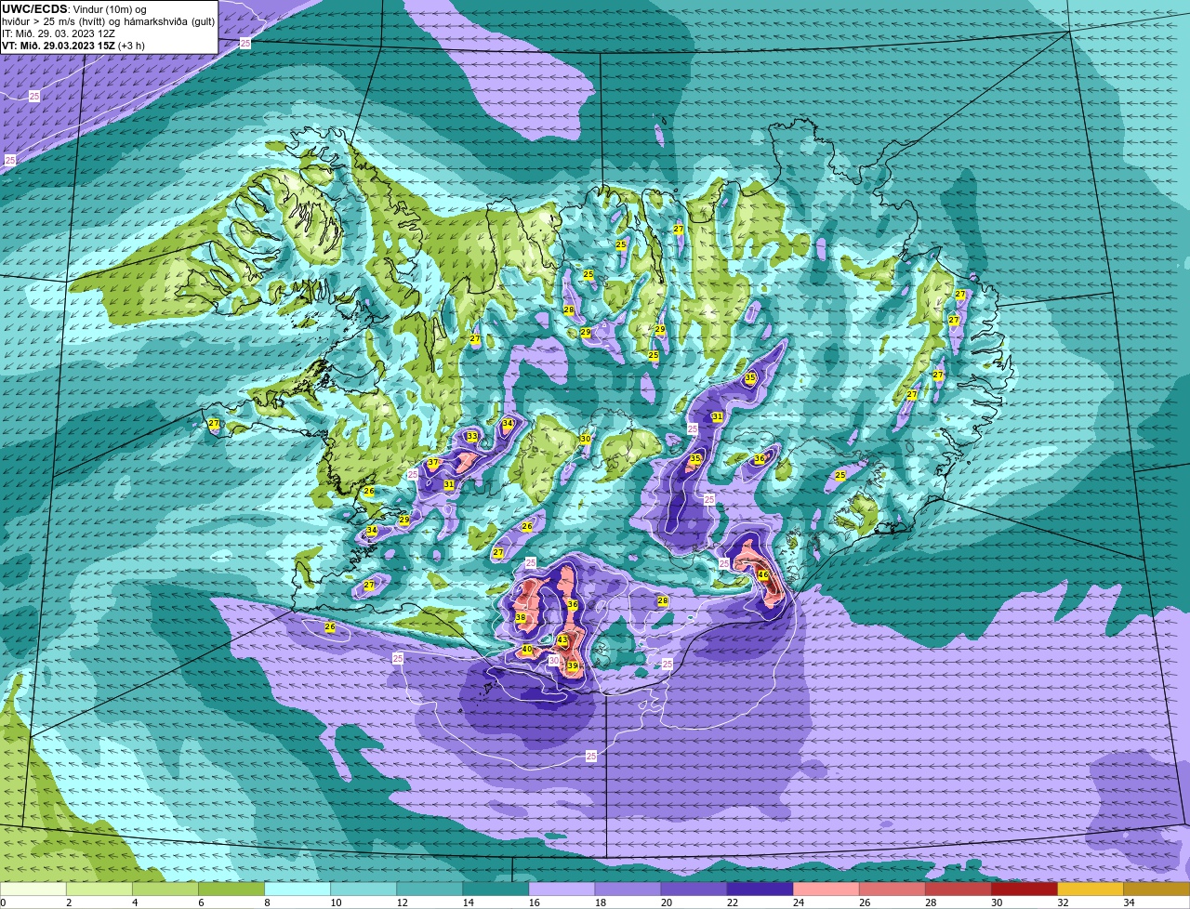Click the 'hviður > 25 m/s (hvítt)' legend description
Screen dimensions: 1190x909
pos(54,21)
